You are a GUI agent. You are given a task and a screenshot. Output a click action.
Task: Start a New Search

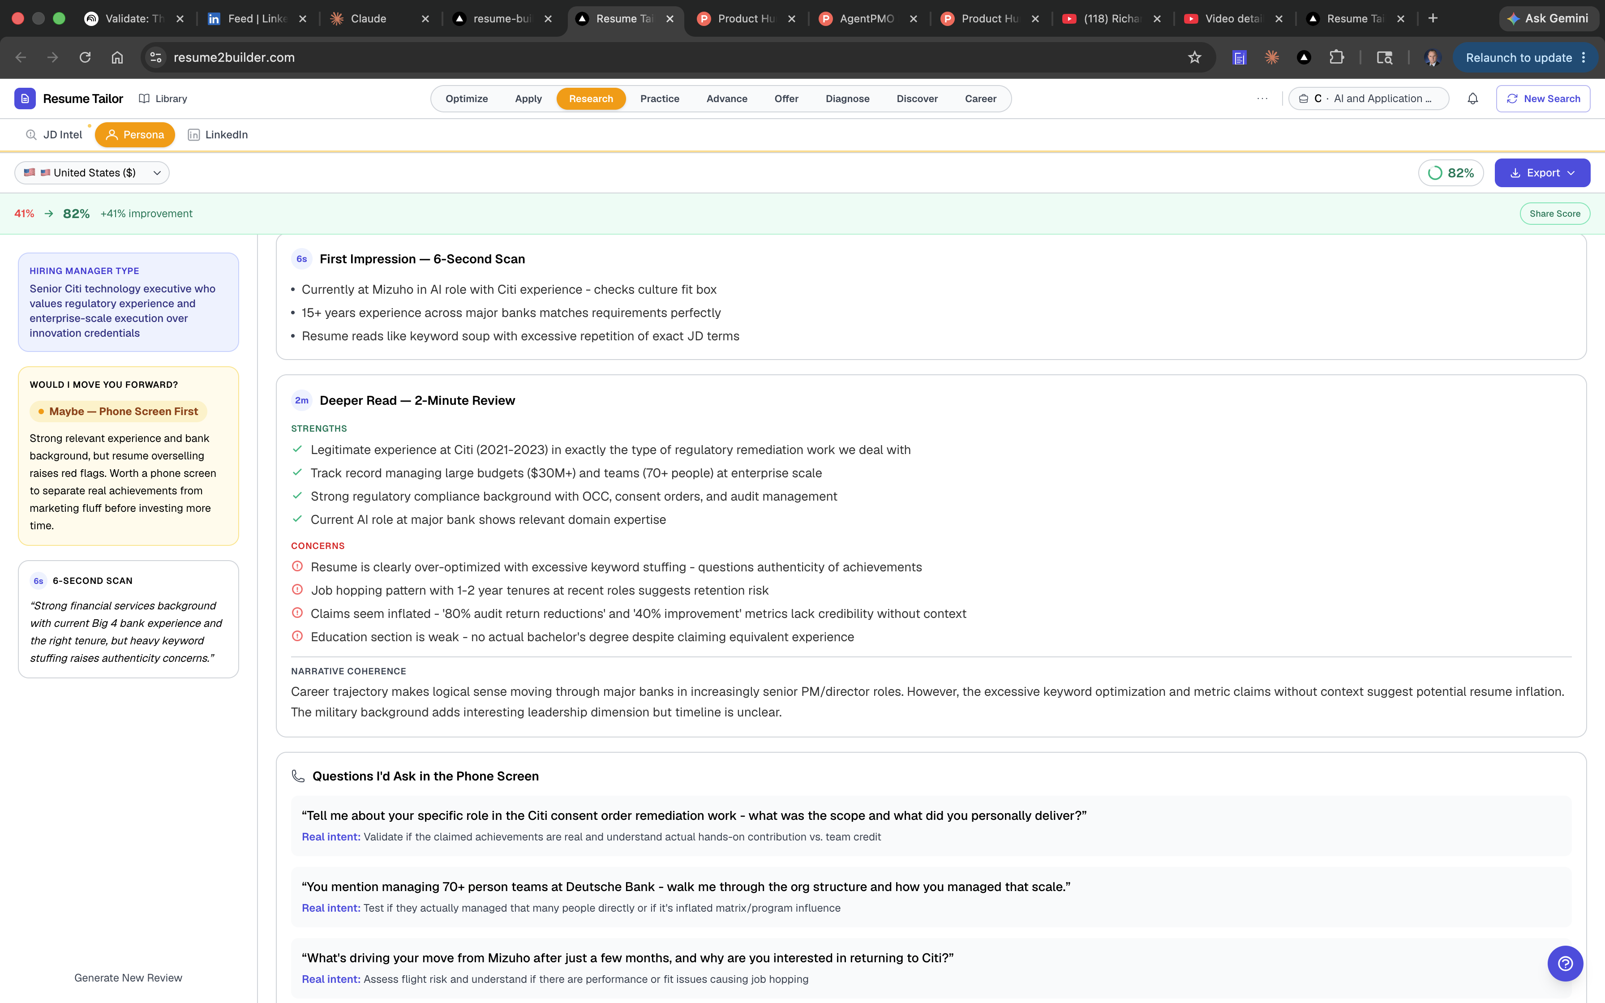pyautogui.click(x=1543, y=98)
